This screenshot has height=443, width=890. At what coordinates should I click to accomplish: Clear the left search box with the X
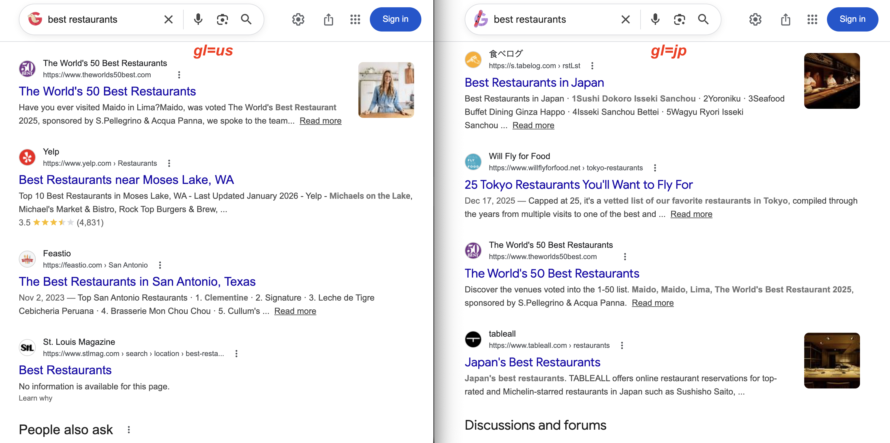(168, 19)
